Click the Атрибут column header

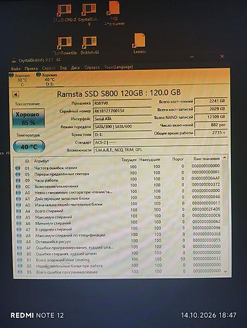click(x=41, y=161)
